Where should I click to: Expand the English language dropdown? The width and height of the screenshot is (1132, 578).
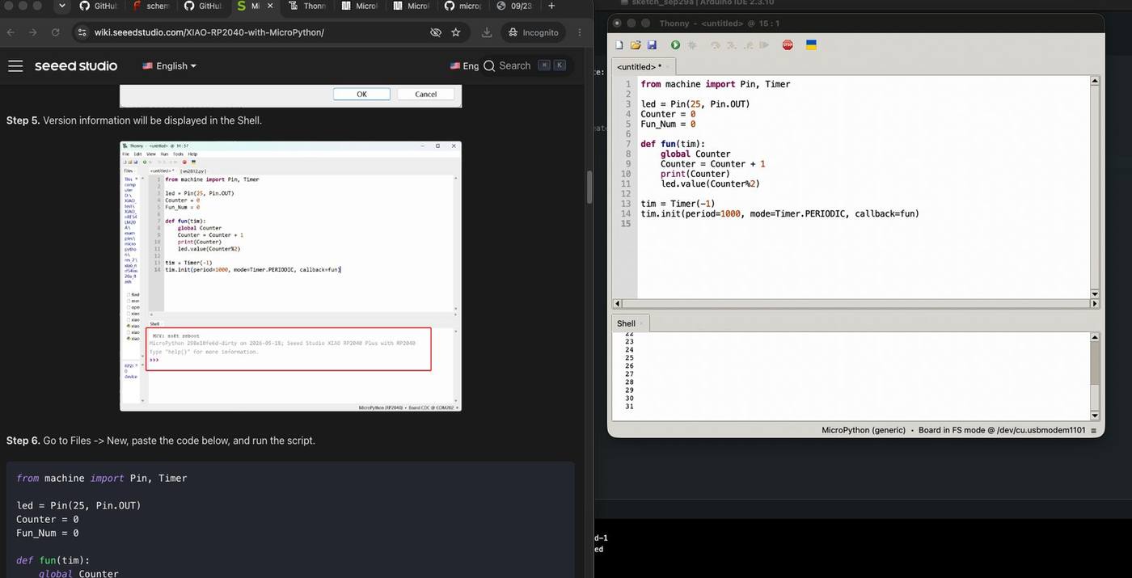(x=170, y=65)
